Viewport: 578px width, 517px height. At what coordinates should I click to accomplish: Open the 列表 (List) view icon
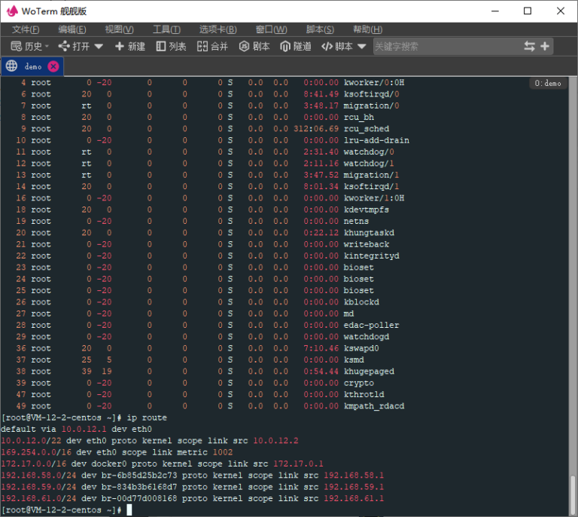coord(161,47)
